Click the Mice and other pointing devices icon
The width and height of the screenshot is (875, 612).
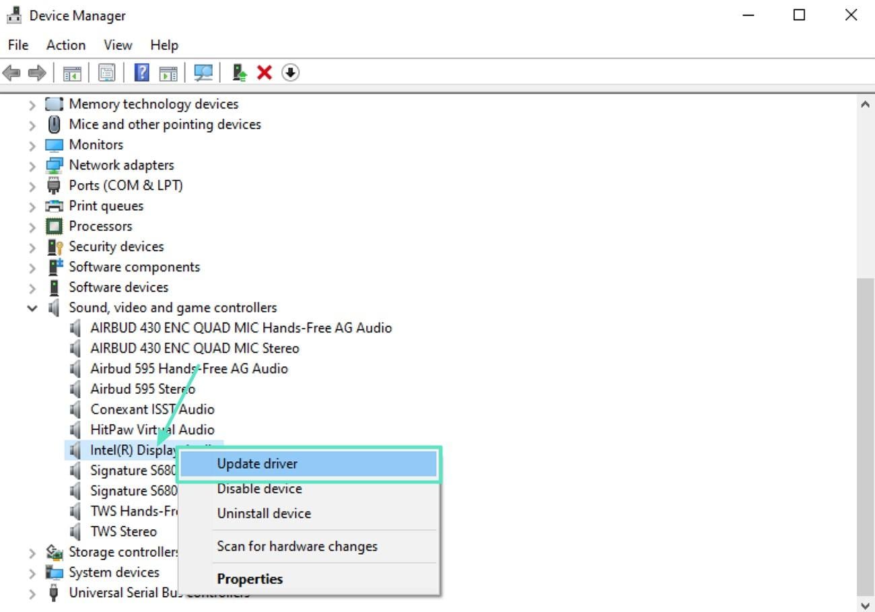tap(54, 125)
